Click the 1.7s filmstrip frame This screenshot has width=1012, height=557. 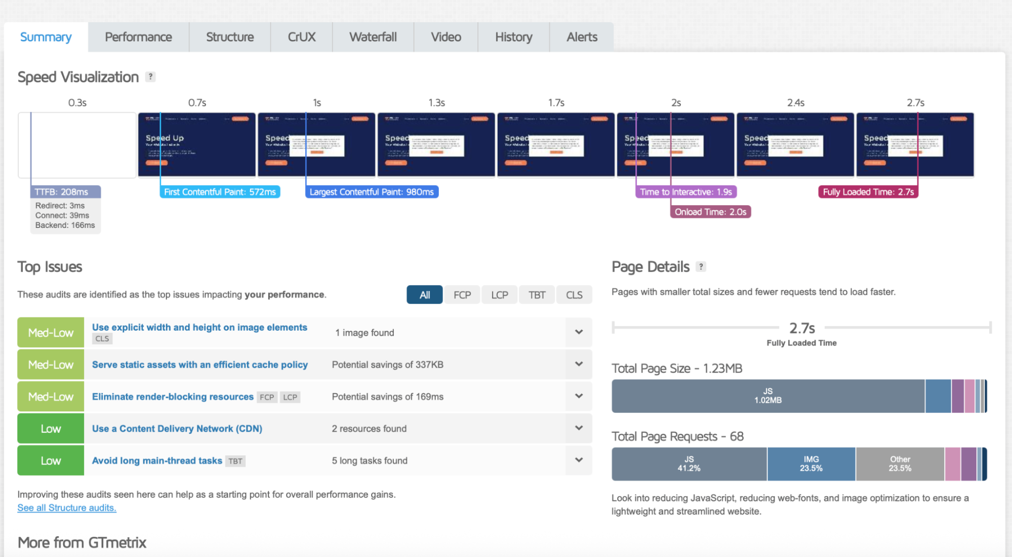(556, 145)
